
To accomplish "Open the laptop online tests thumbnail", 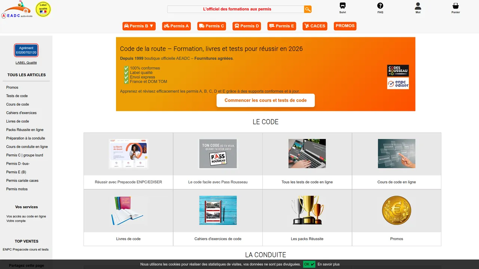I will [x=307, y=154].
